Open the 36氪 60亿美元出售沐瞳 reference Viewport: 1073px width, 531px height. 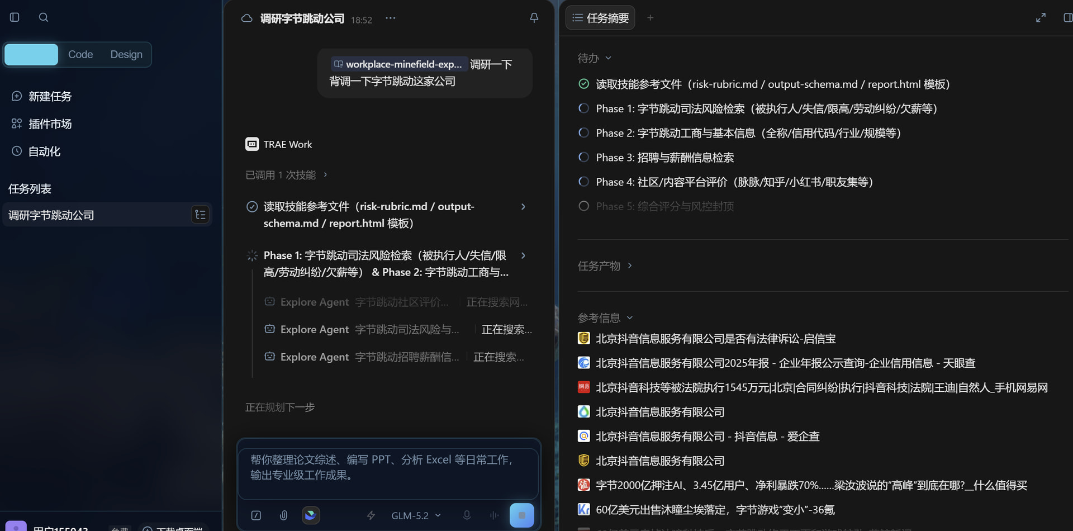click(x=706, y=510)
